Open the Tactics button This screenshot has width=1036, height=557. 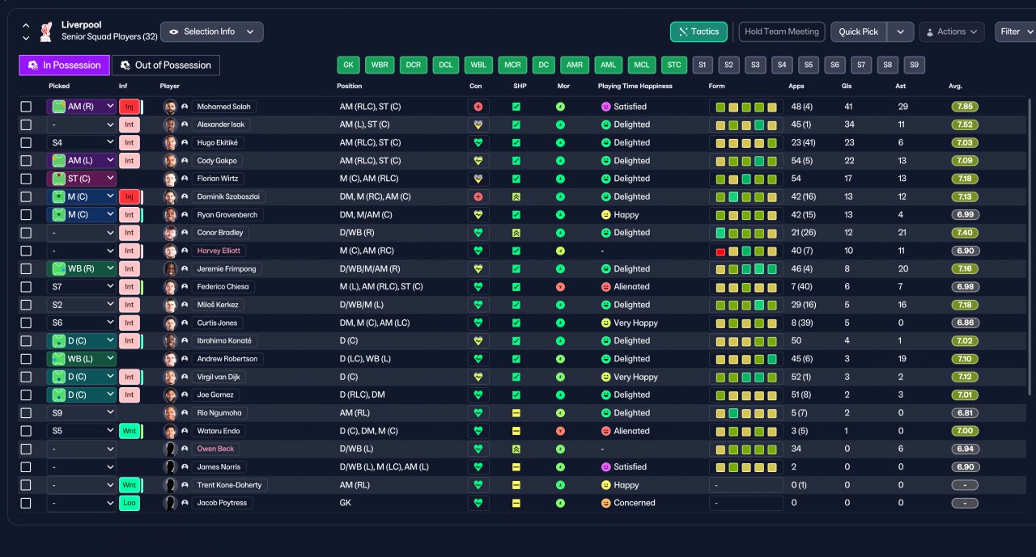click(698, 32)
